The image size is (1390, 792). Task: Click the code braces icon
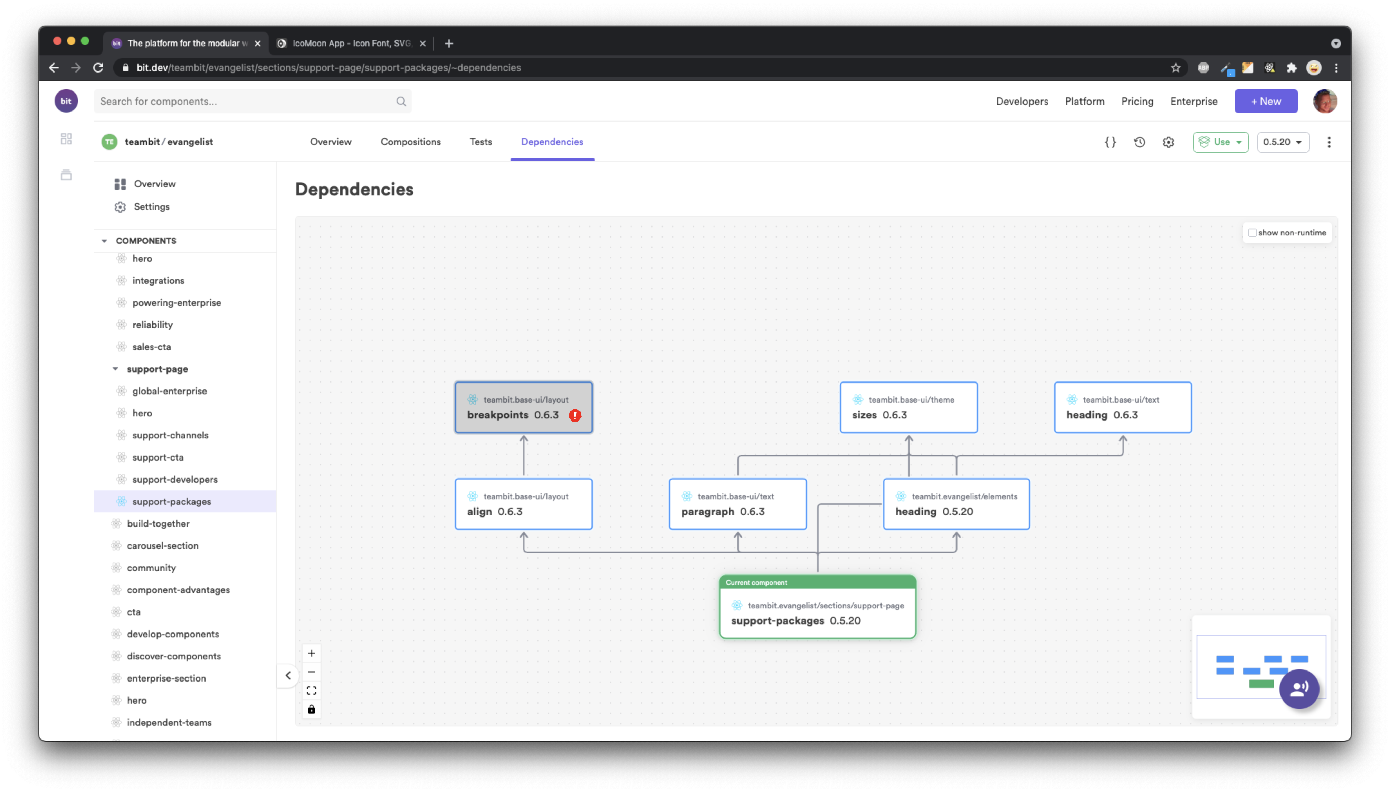pos(1110,142)
